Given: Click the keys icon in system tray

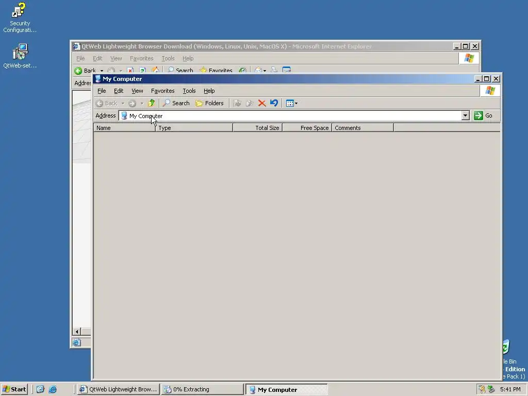Looking at the screenshot, I should click(x=482, y=389).
